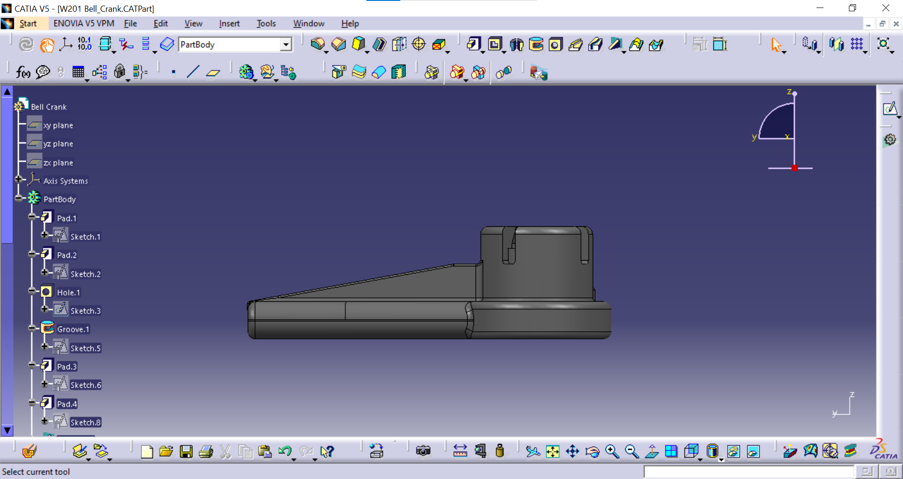The height and width of the screenshot is (479, 903).
Task: Toggle the Rotate view mode
Action: [x=592, y=451]
